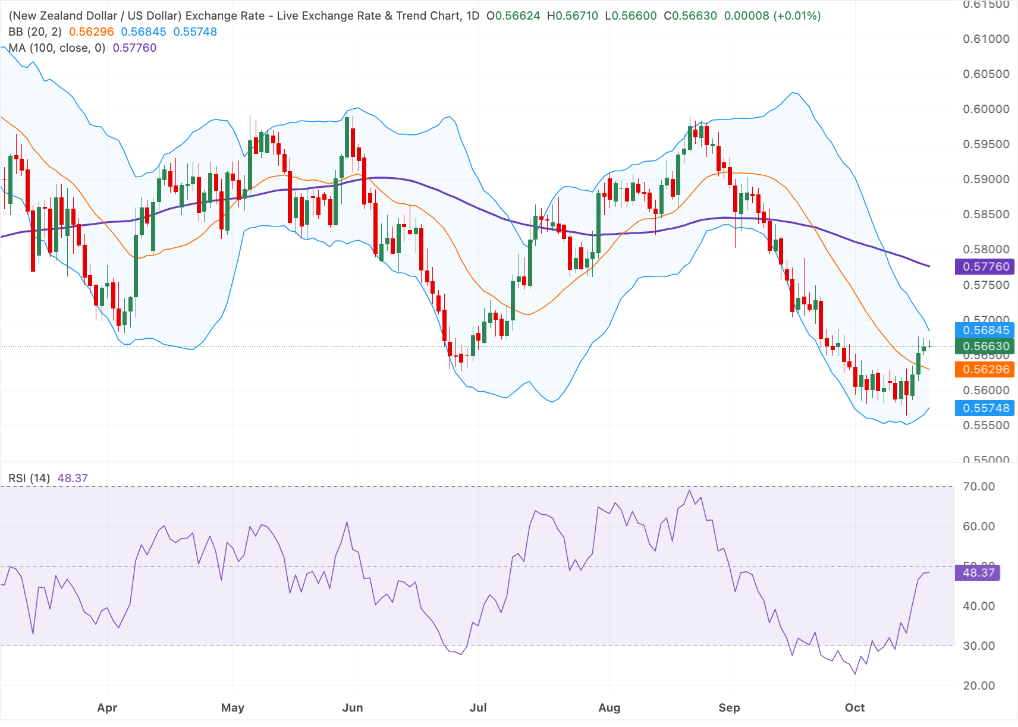Click the 0.59000 price axis label
This screenshot has width=1018, height=727.
coord(986,179)
